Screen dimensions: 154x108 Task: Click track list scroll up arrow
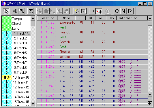[x=33, y=18]
